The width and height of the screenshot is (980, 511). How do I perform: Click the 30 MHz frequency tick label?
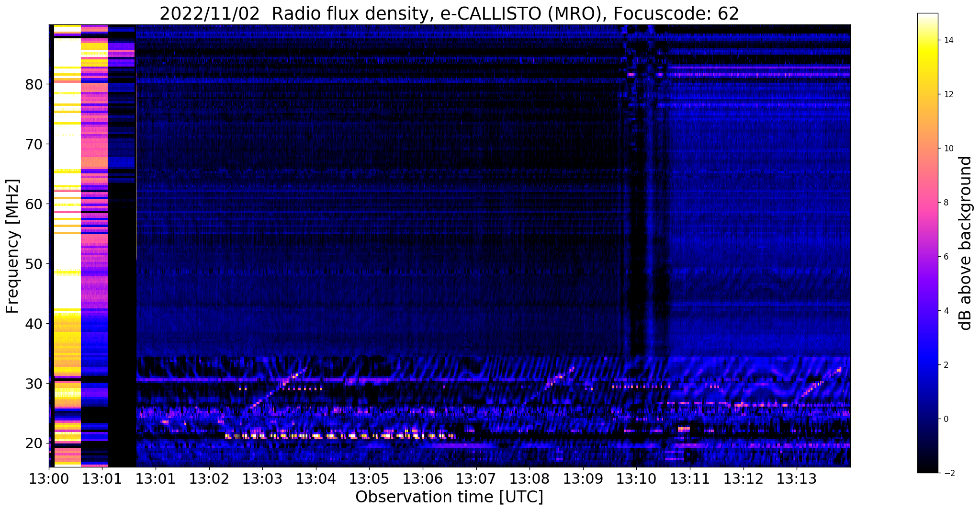click(x=34, y=384)
